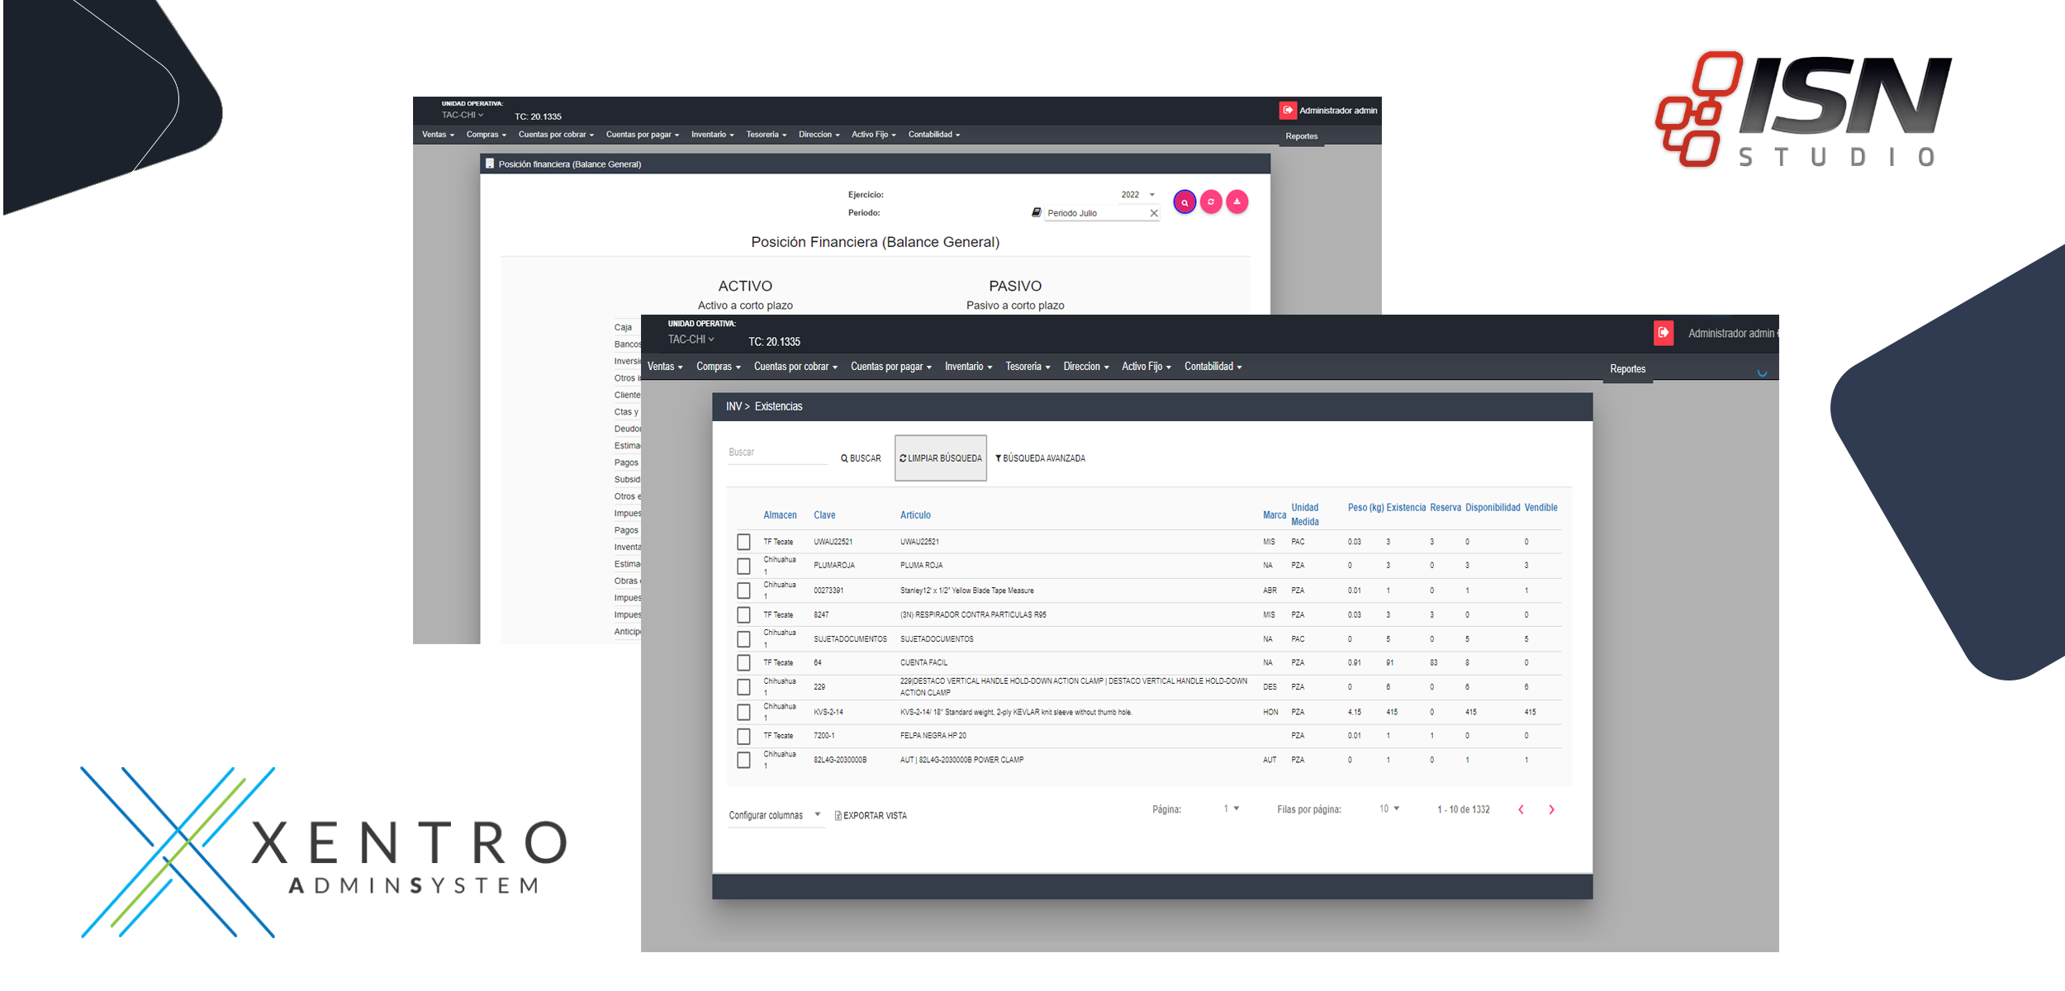Click the book icon beside the Periodo field
This screenshot has height=991, width=2065.
tap(1036, 212)
